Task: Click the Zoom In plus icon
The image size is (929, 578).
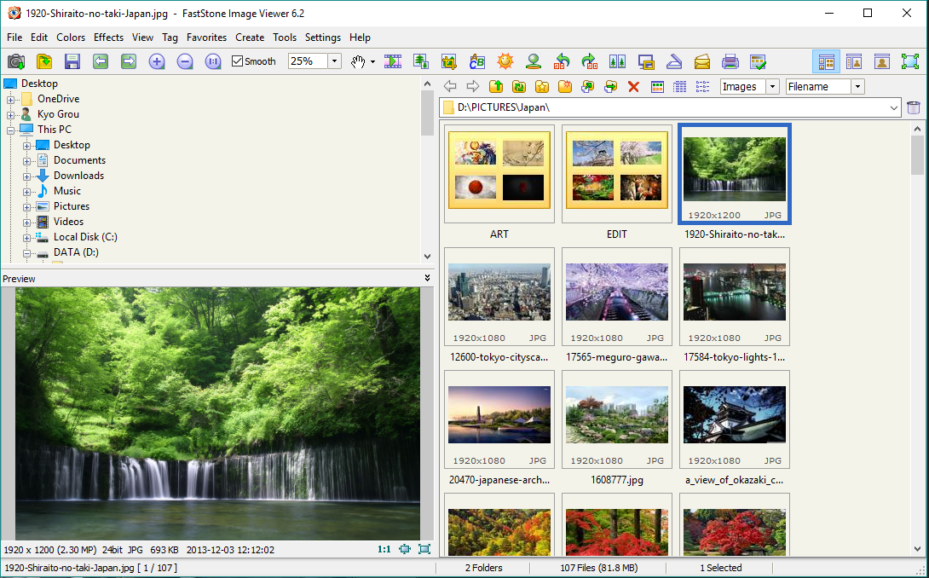Action: 157,61
